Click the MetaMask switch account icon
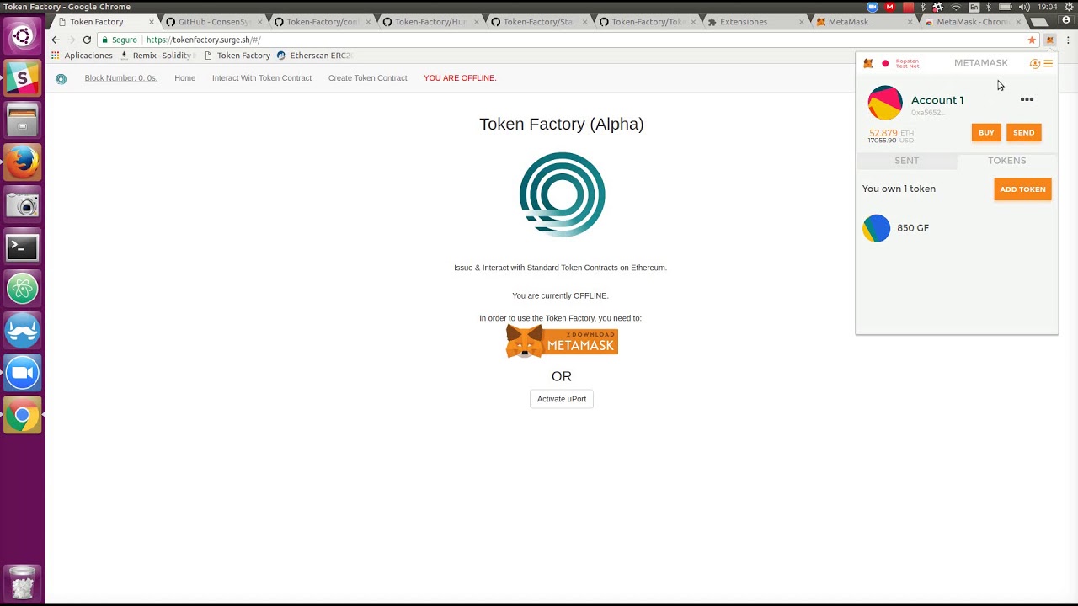Viewport: 1078px width, 606px height. (x=1035, y=63)
